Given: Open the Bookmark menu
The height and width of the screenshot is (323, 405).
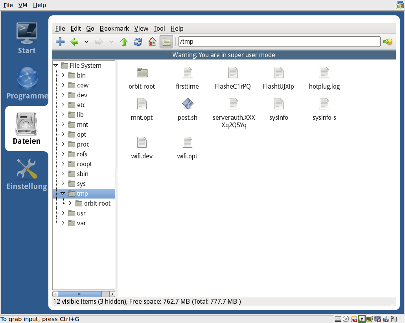Looking at the screenshot, I should click(114, 28).
